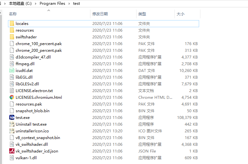Select file name libGLESv2.dll
The height and width of the screenshot is (164, 248).
[27, 84]
